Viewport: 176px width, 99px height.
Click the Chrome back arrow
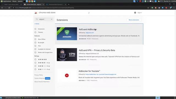click(2, 8)
